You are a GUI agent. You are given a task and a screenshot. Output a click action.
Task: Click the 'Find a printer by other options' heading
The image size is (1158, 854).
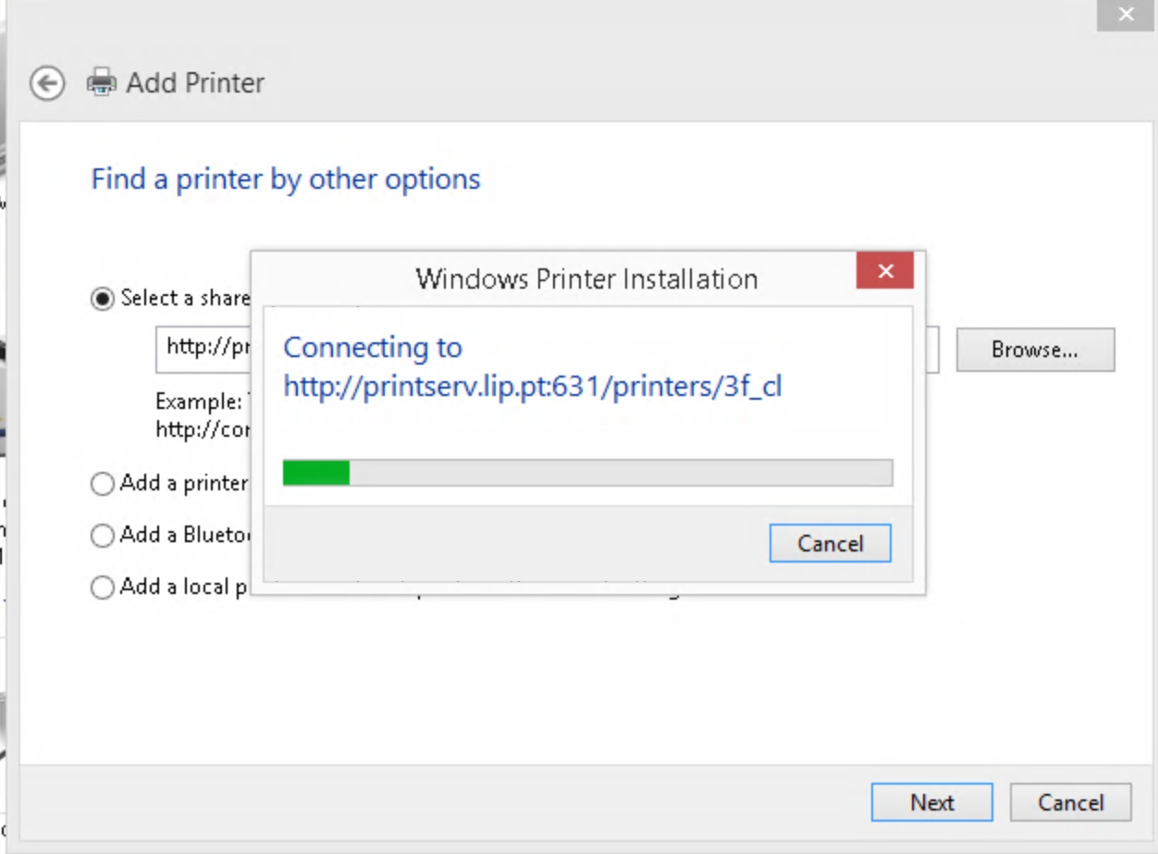(x=286, y=179)
